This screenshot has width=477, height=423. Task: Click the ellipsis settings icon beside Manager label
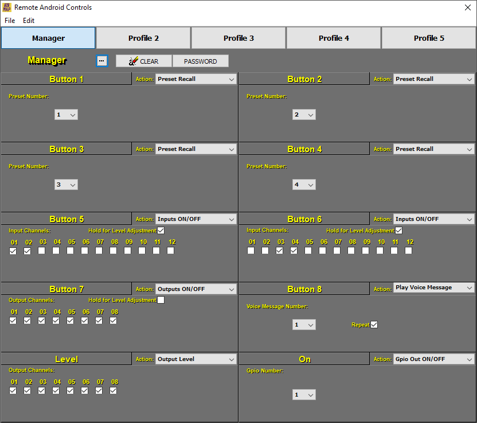click(102, 60)
